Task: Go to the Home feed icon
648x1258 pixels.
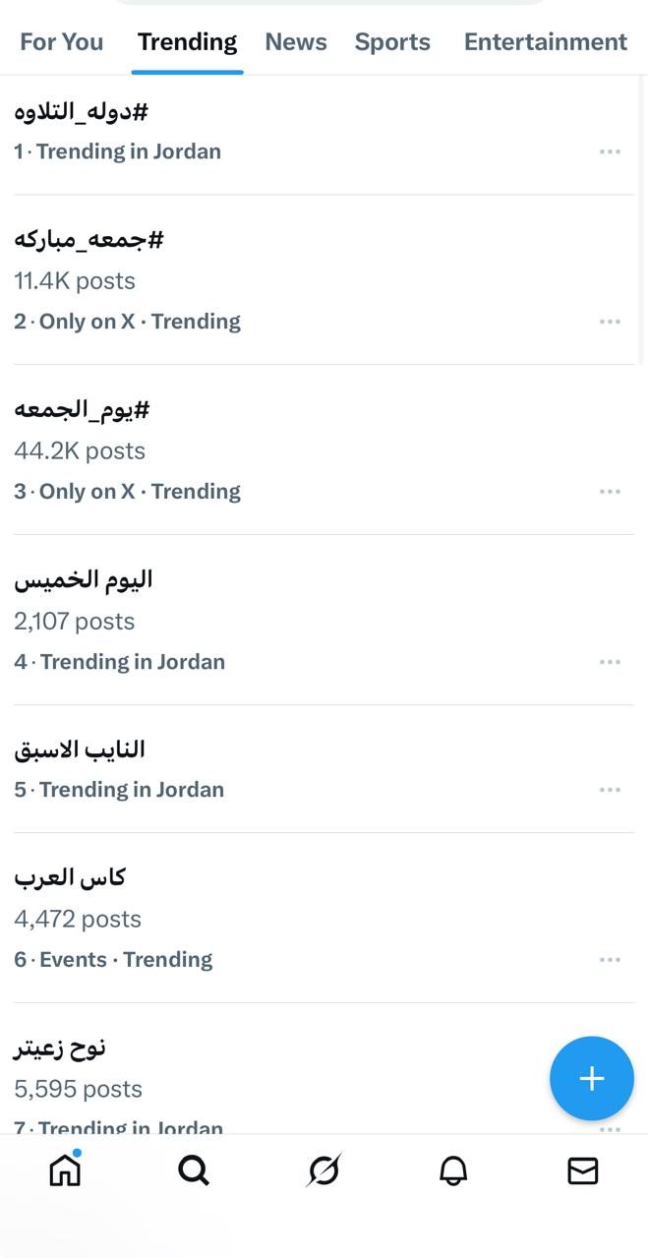Action: [65, 1170]
